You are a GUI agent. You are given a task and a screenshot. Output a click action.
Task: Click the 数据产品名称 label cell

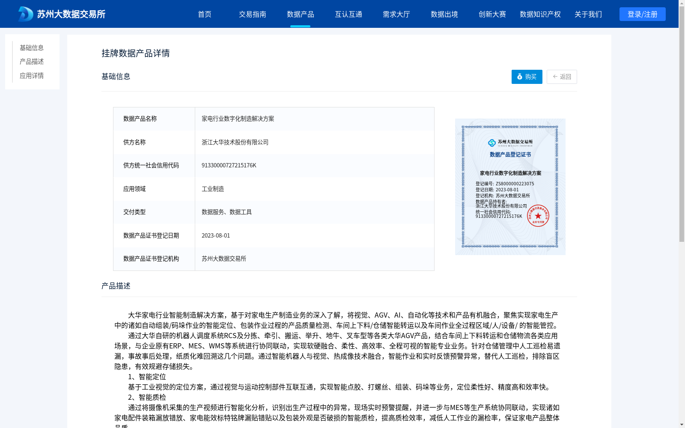coord(154,119)
